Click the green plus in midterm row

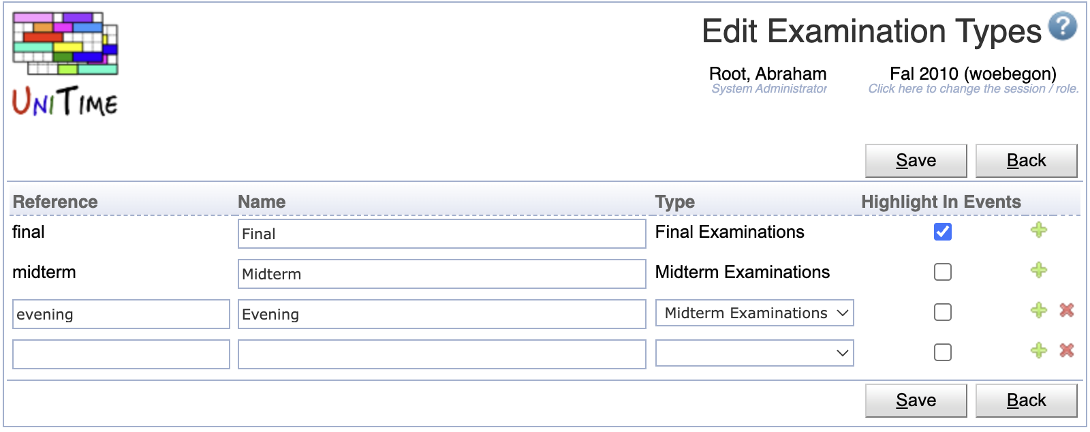click(1038, 271)
